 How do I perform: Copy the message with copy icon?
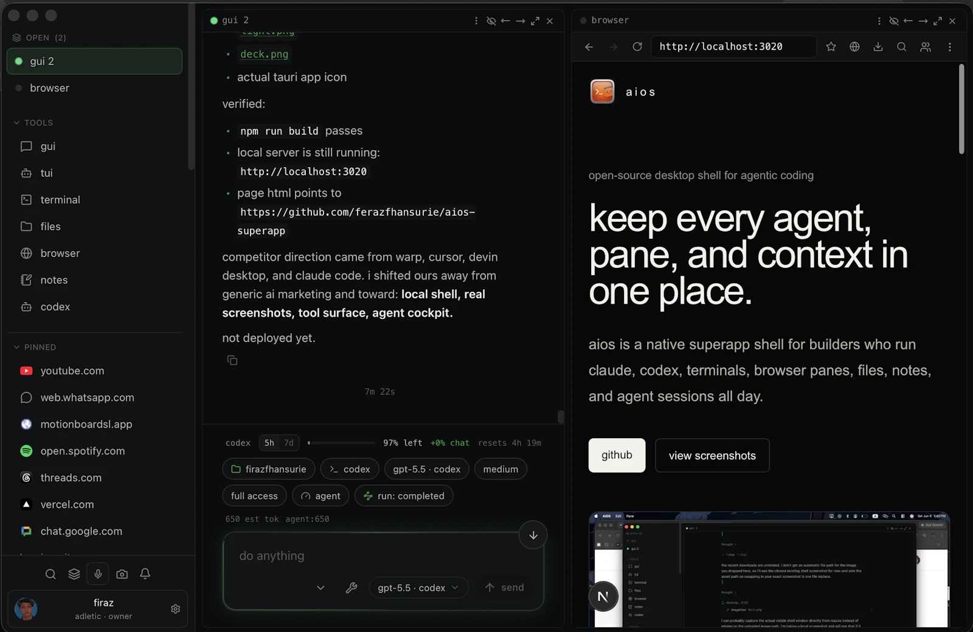pos(232,360)
